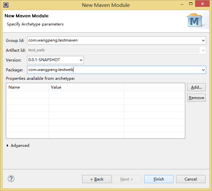Image resolution: width=212 pixels, height=191 pixels.
Task: Select the first empty row of properties table
Action: pyautogui.click(x=96, y=95)
